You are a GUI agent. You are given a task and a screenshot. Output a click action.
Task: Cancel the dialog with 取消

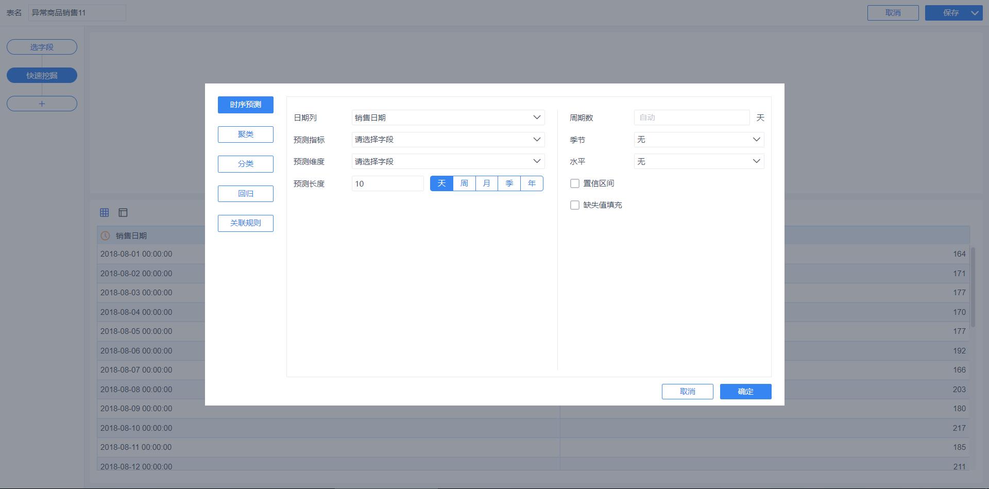point(687,391)
